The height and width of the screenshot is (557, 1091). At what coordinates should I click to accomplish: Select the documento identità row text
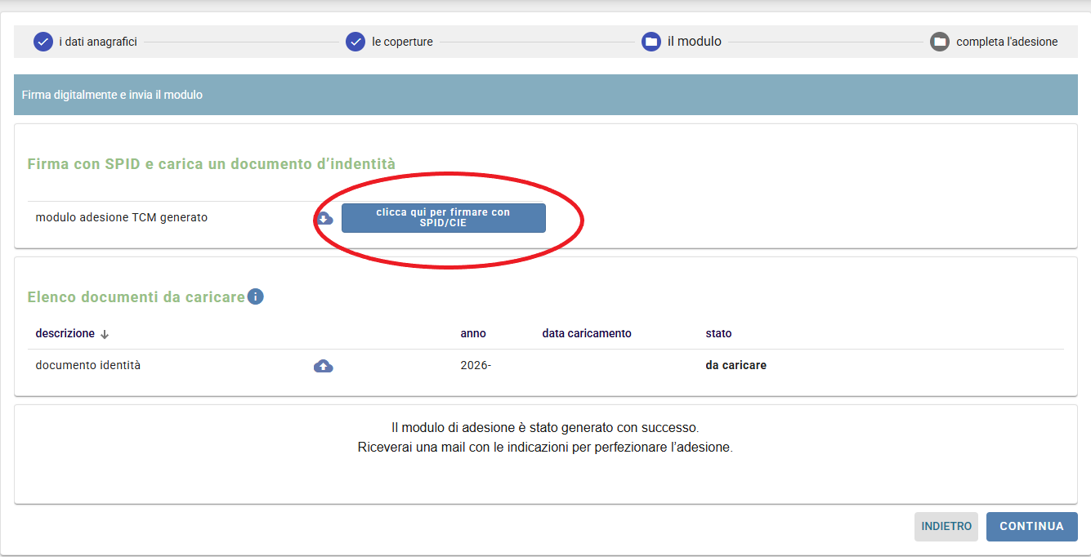click(88, 365)
